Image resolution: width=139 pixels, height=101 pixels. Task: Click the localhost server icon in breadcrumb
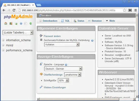point(40,15)
